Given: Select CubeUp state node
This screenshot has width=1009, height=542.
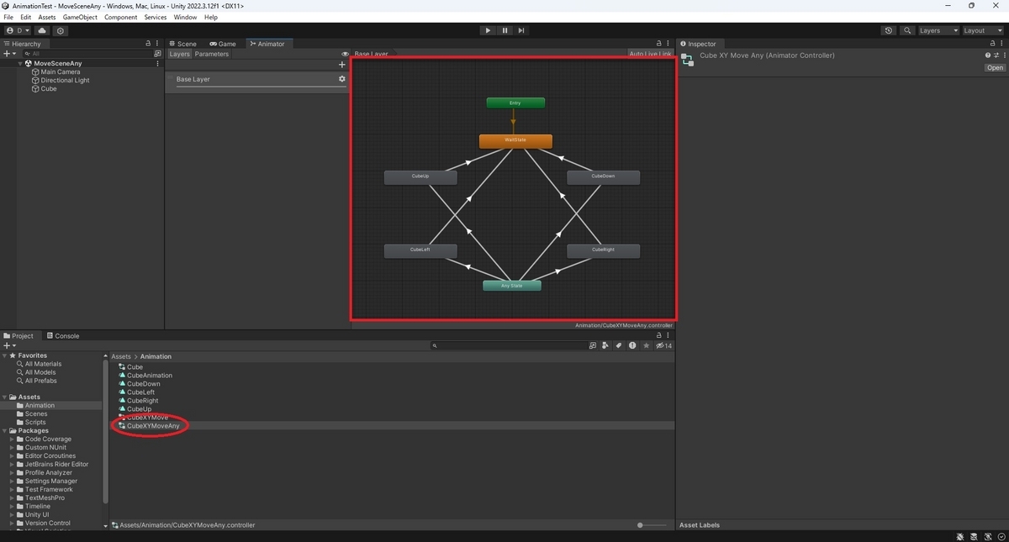Looking at the screenshot, I should point(420,177).
